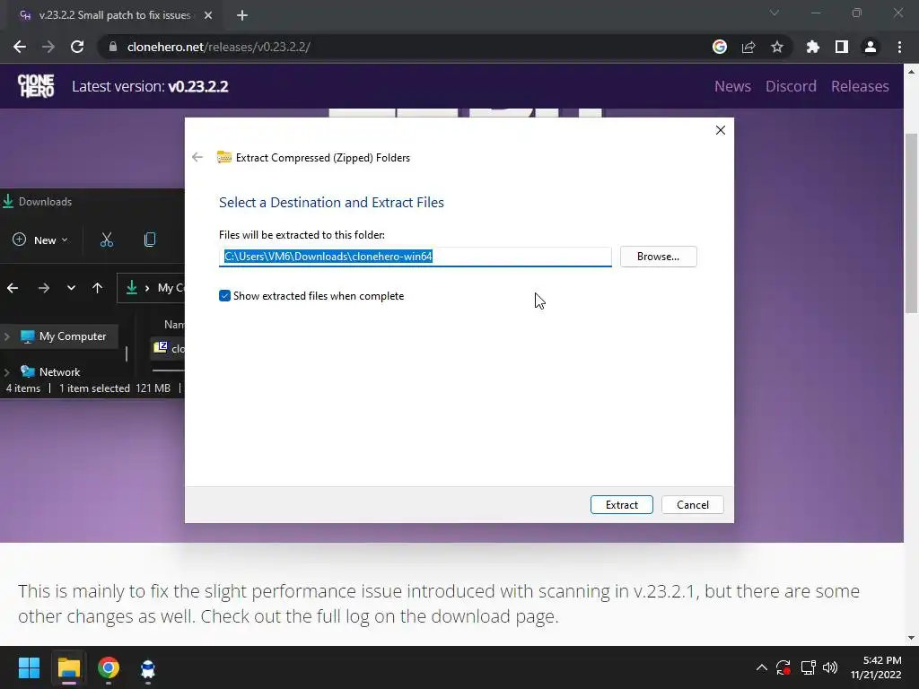The image size is (919, 689).
Task: Open network settings from tray
Action: [809, 667]
